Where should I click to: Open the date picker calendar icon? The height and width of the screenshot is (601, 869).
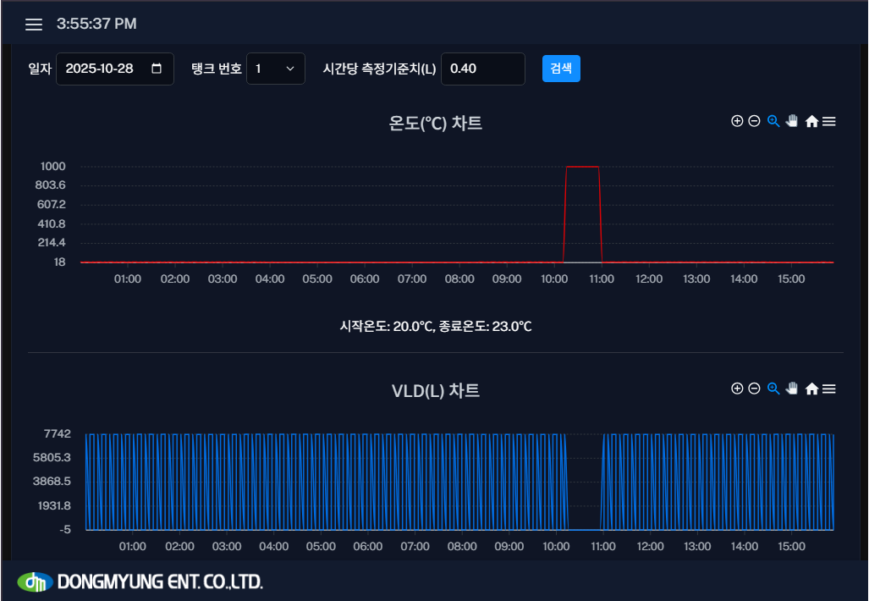pos(157,69)
